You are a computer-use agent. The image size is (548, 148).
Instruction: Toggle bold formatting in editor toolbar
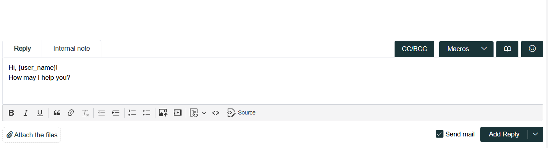[x=11, y=113]
